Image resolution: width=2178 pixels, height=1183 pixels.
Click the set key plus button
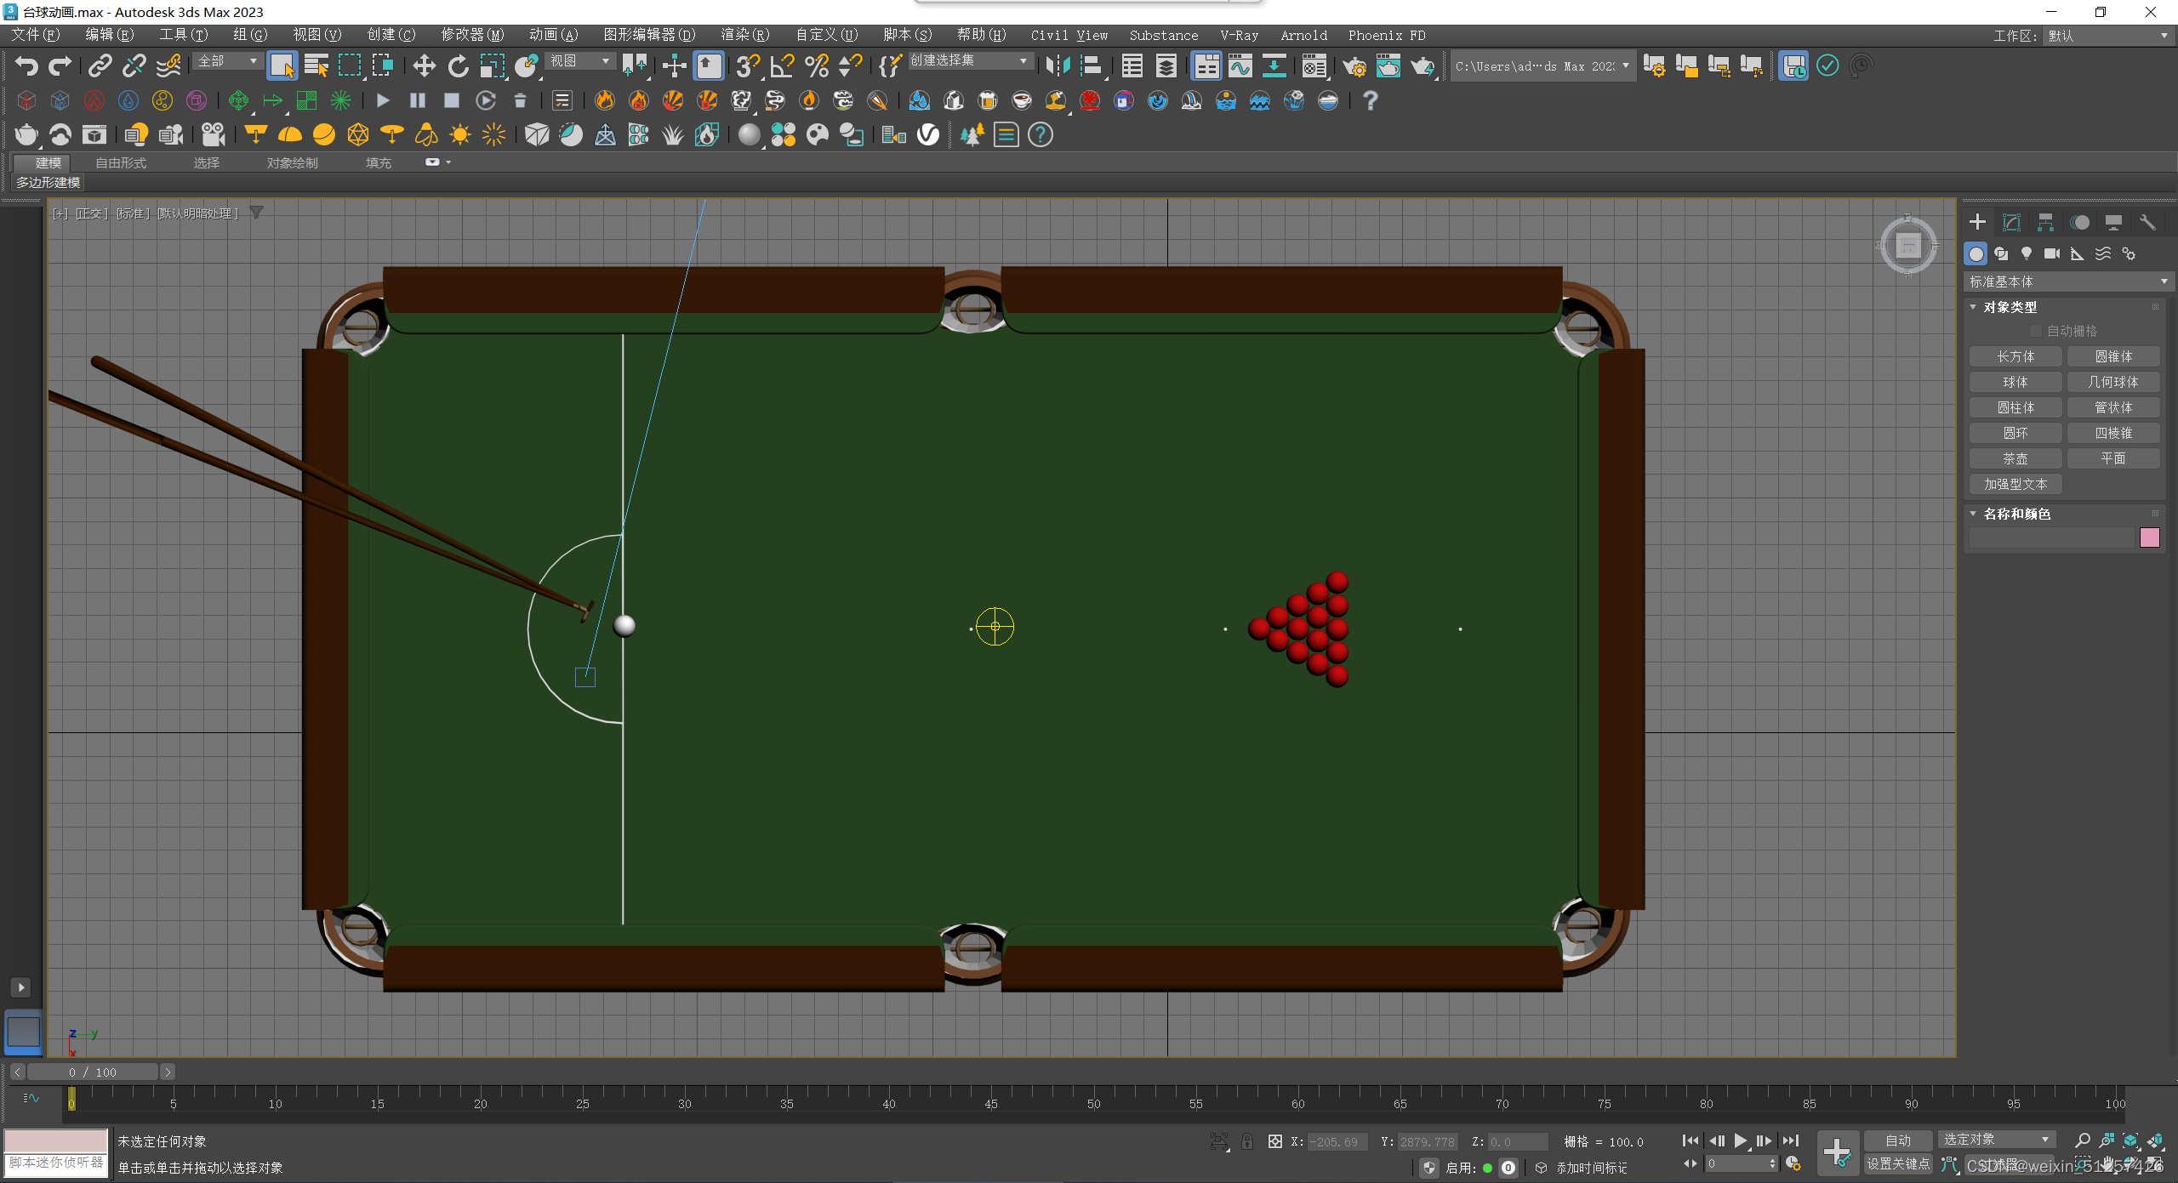(x=1837, y=1152)
